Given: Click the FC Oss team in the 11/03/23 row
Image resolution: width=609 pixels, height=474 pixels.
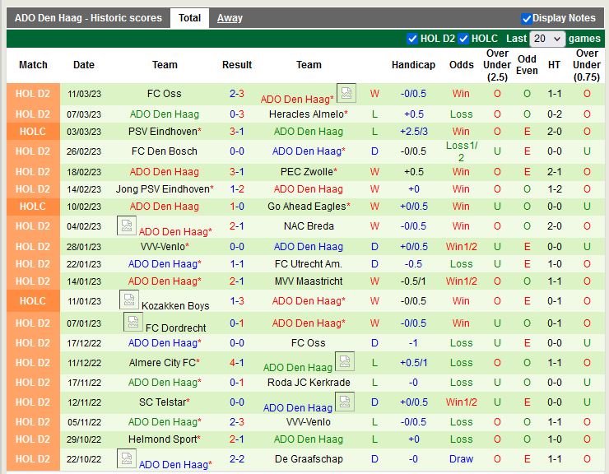Looking at the screenshot, I should [x=165, y=94].
